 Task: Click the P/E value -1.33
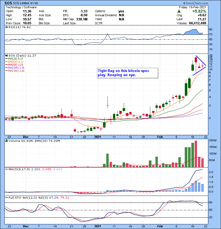(83, 11)
